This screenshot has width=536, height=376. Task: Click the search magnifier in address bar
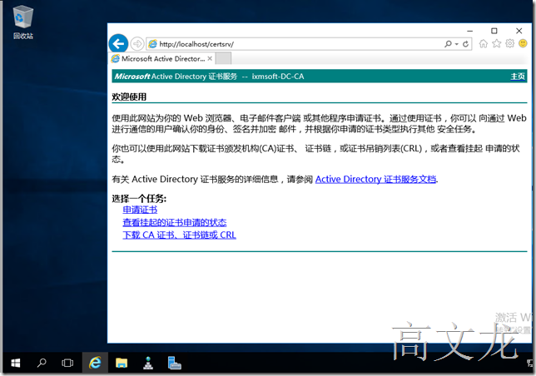[448, 44]
